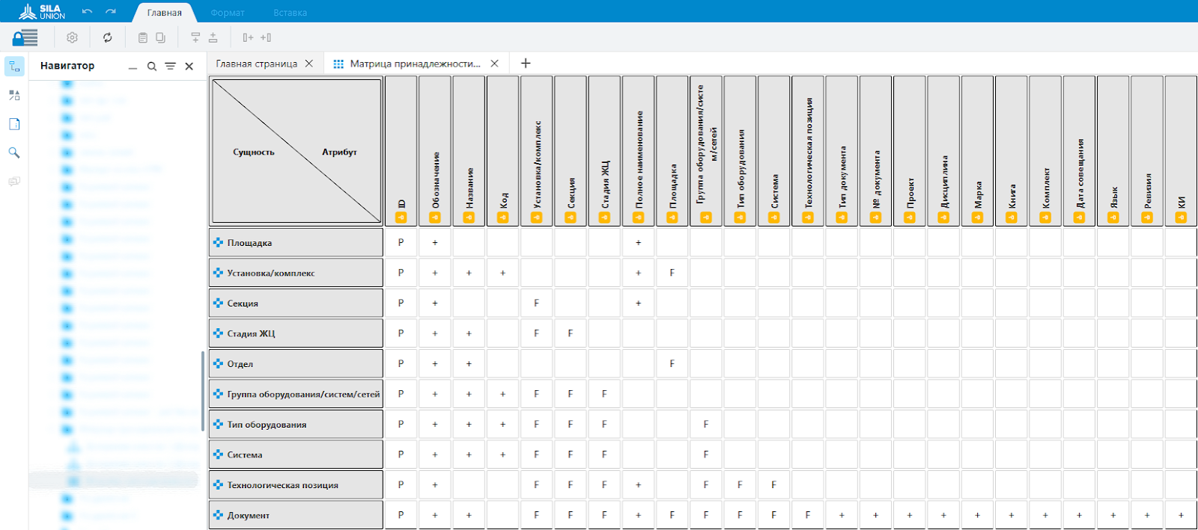Toggle the lock mode icon in the toolbar
The image size is (1198, 530).
25,37
